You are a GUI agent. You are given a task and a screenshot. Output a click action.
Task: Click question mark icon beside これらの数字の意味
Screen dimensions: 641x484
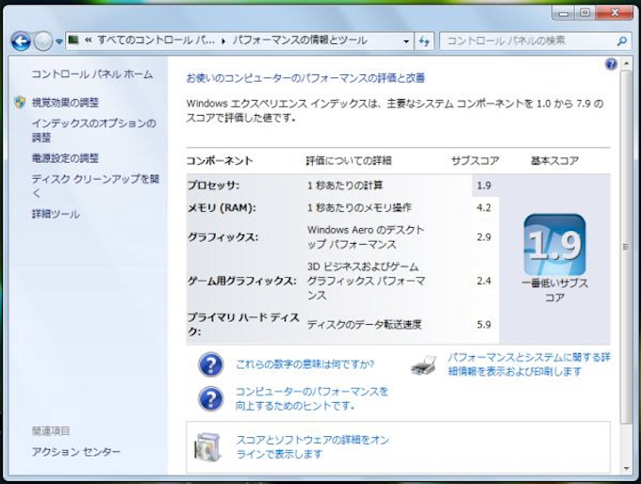point(211,364)
